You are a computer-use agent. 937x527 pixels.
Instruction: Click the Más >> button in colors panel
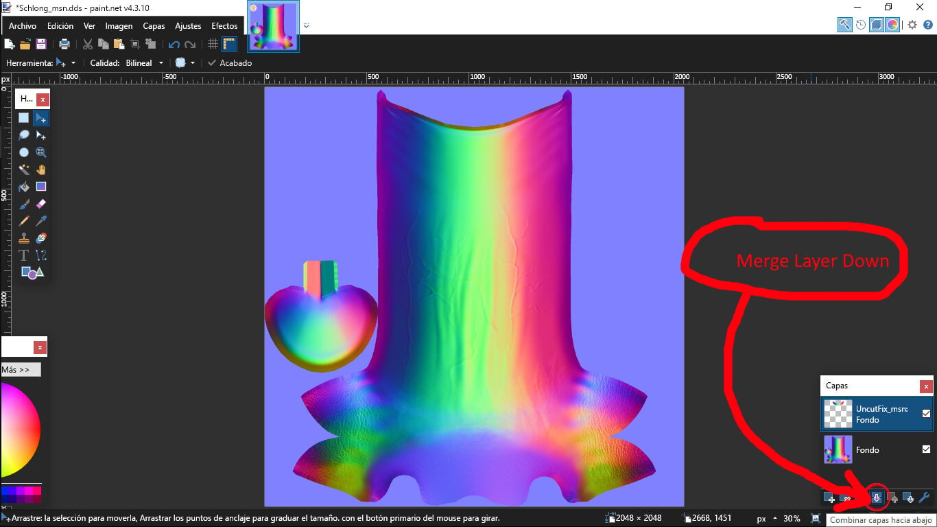[20, 370]
